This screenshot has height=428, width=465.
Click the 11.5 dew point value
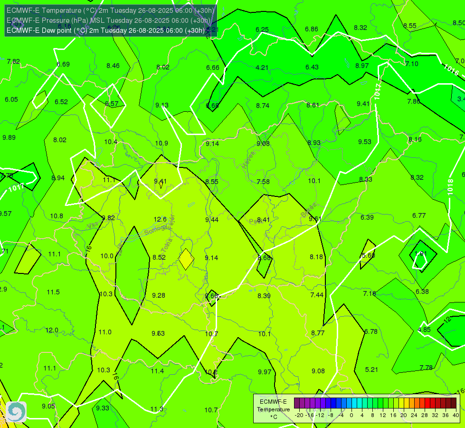pyautogui.click(x=53, y=292)
